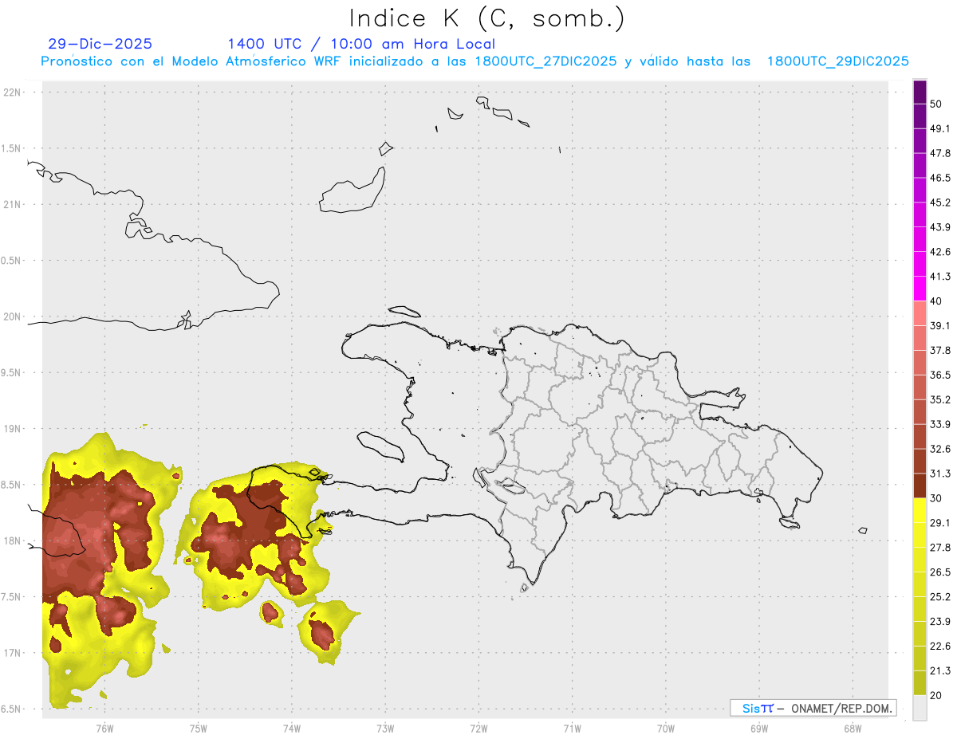957x739 pixels.
Task: Click the title "Indice K (C, somb.)"
Action: tap(487, 18)
